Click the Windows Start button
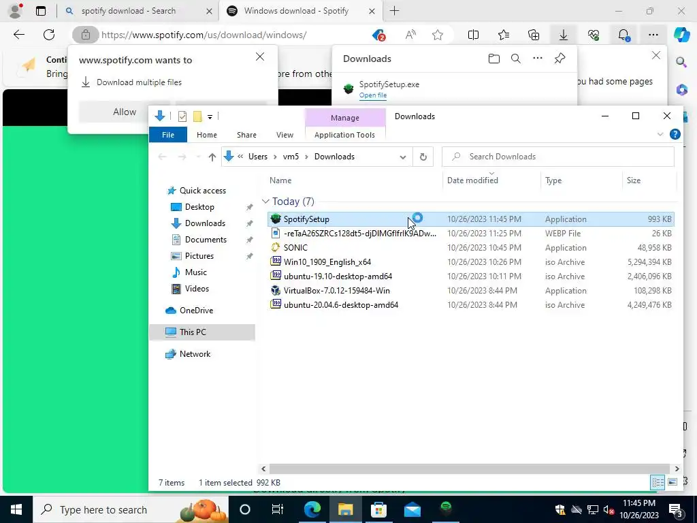 [16, 509]
